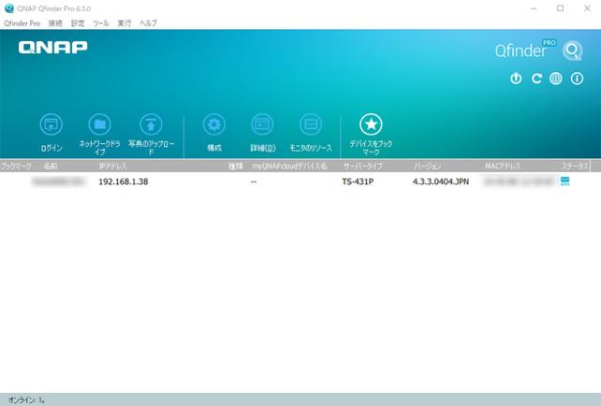Image resolution: width=601 pixels, height=406 pixels.
Task: Maximize the Qfinder Pro window
Action: [561, 8]
